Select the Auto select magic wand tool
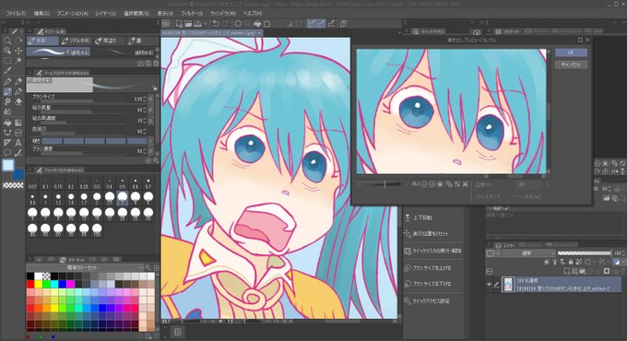 18,61
